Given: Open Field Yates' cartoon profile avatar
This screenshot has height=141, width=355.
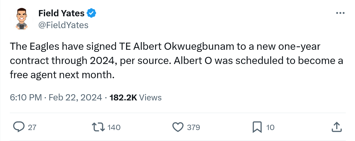Looking at the screenshot, I should 21,19.
